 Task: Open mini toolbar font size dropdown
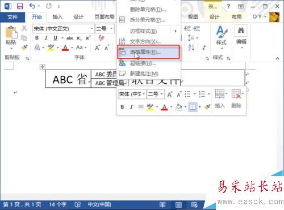[156, 94]
